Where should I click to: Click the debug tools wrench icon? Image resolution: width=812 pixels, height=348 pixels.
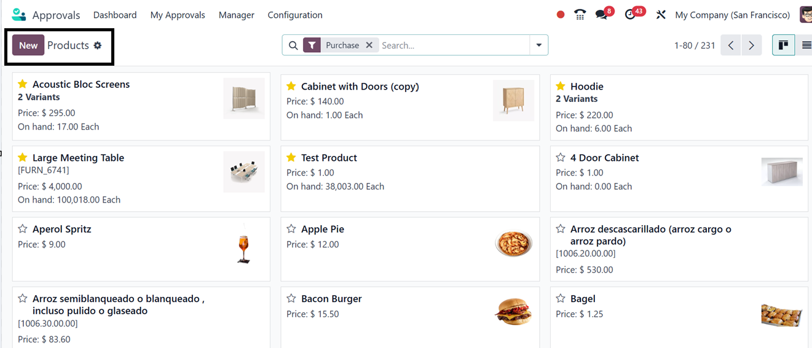coord(661,15)
